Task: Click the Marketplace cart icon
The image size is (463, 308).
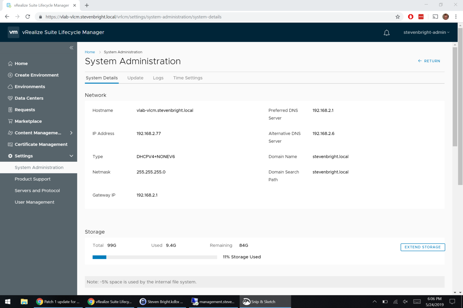Action: click(10, 121)
